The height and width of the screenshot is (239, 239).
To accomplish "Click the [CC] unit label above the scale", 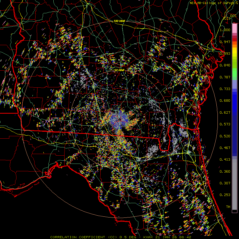I will pyautogui.click(x=227, y=18).
